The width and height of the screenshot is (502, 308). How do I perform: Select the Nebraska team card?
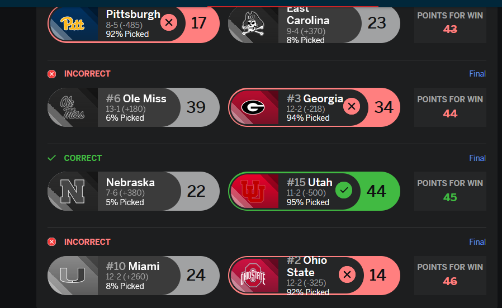pyautogui.click(x=132, y=191)
